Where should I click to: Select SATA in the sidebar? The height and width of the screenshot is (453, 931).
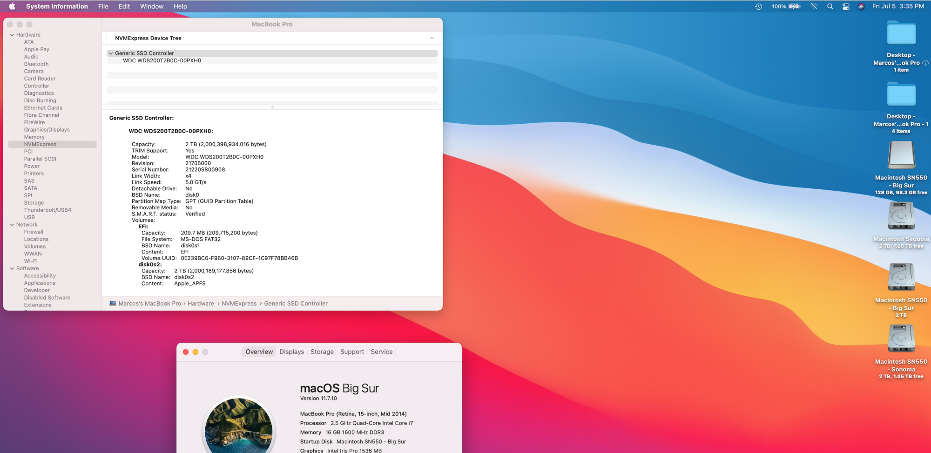[31, 188]
